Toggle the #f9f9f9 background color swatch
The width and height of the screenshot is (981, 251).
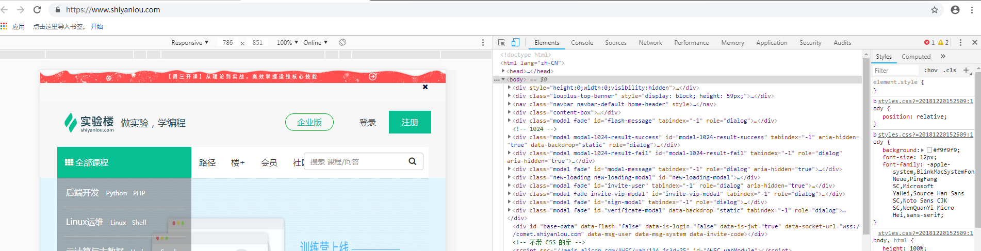(x=929, y=150)
